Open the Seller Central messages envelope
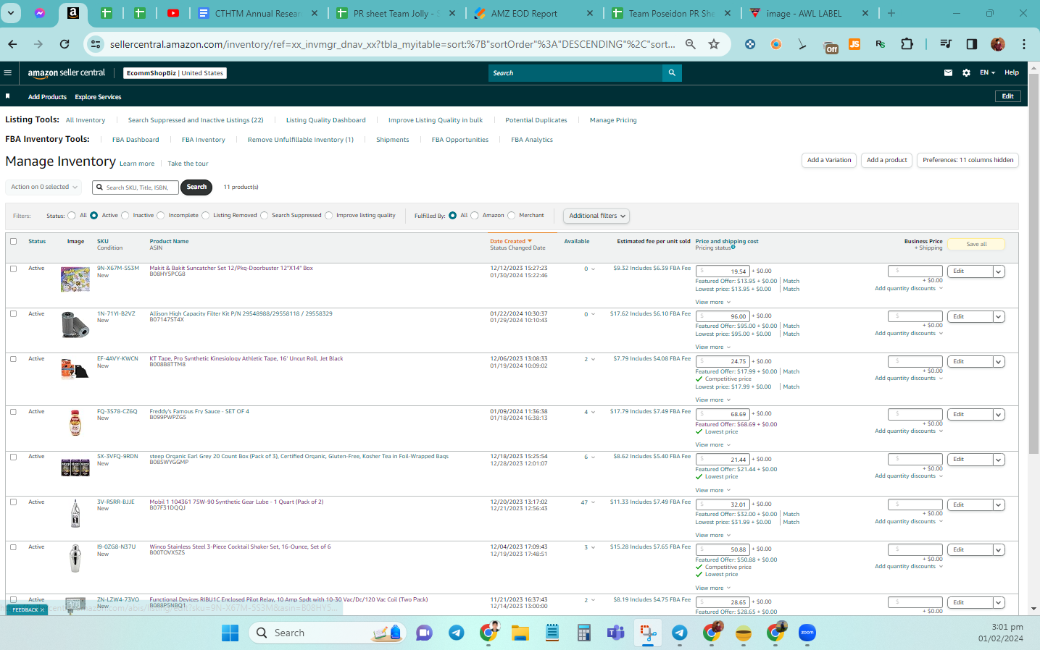 948,72
